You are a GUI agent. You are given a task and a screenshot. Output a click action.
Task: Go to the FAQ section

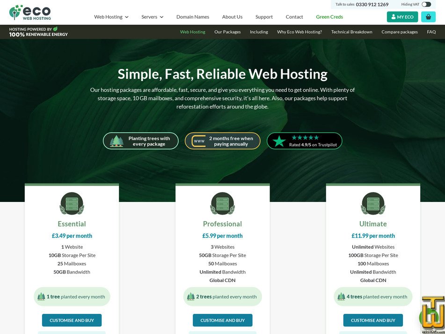(x=431, y=32)
